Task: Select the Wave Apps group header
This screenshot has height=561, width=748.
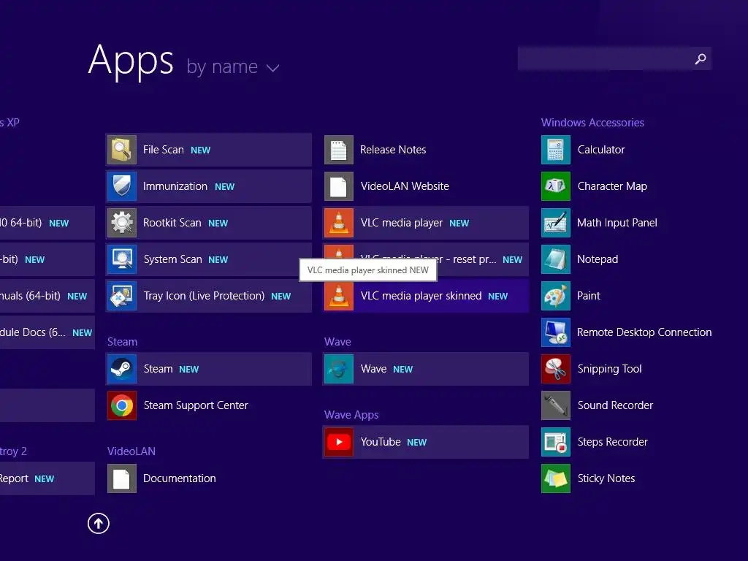Action: pyautogui.click(x=351, y=415)
